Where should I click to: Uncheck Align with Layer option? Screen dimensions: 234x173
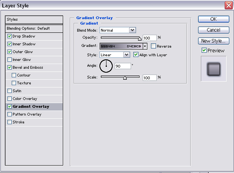pyautogui.click(x=136, y=55)
